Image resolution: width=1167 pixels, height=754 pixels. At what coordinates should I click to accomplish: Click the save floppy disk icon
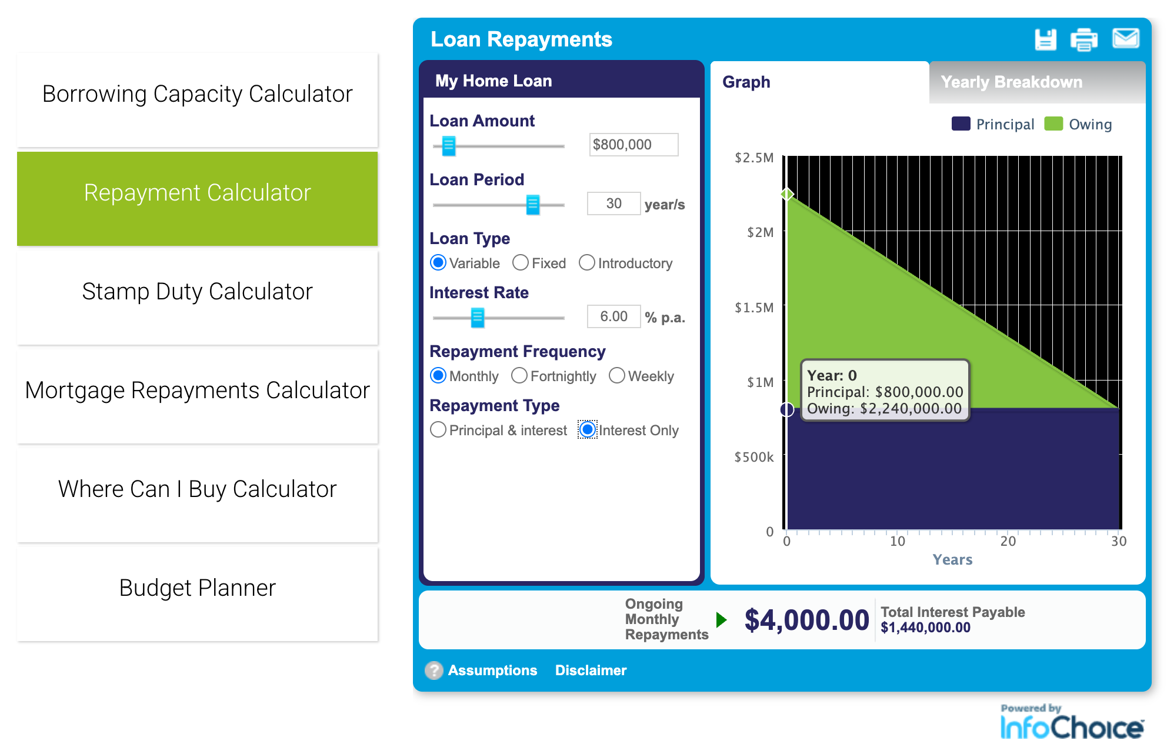coord(1045,39)
